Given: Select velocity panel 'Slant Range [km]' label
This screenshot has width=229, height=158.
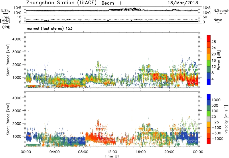Looking at the screenshot, I should click(8, 119).
